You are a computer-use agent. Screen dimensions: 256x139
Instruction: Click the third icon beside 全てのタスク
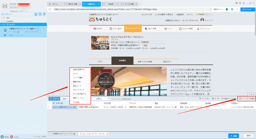click(x=44, y=14)
